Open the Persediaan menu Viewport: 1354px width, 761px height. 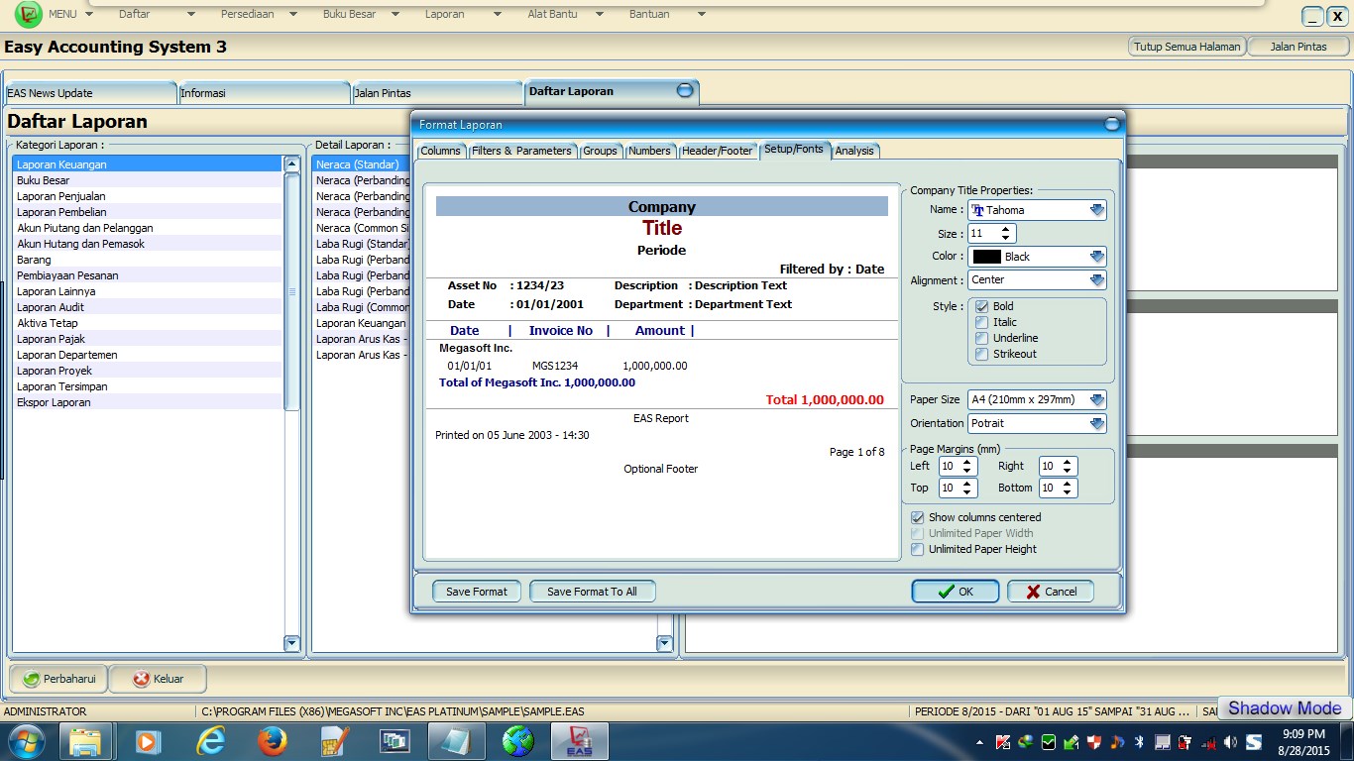click(248, 14)
